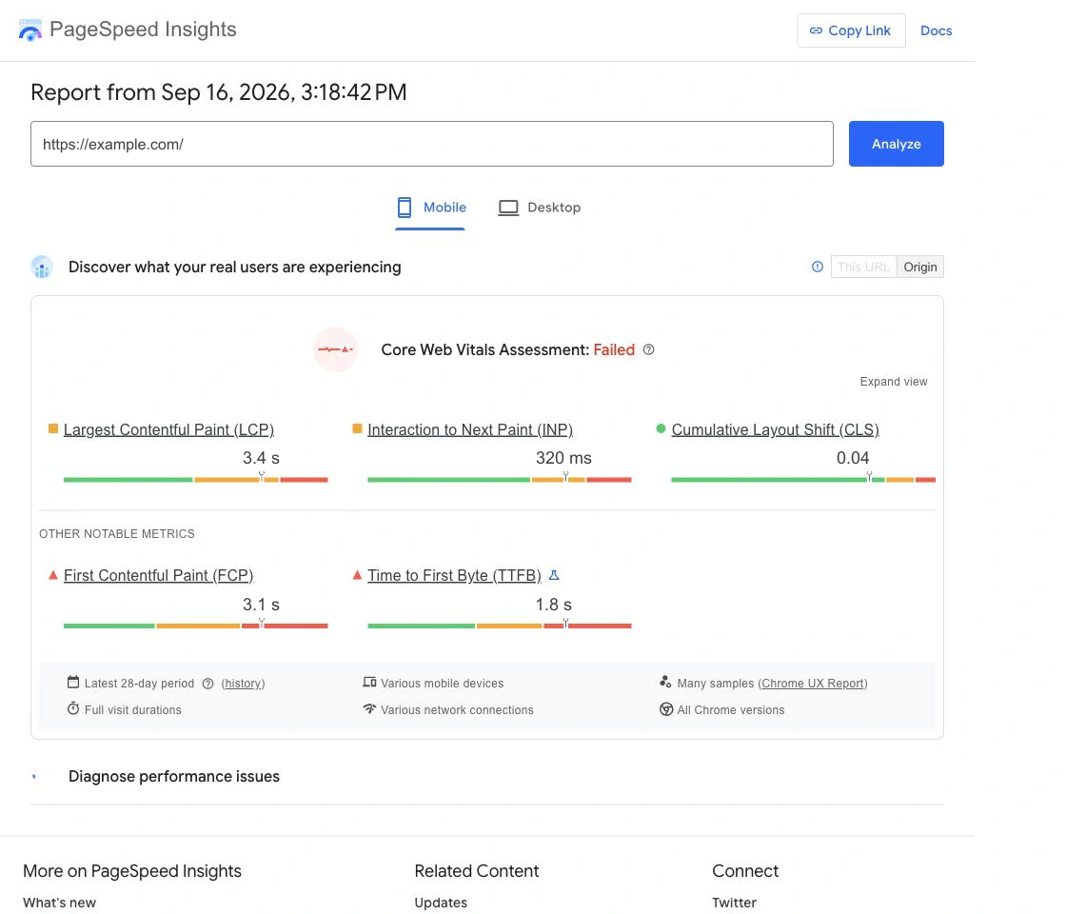1066x914 pixels.
Task: Click the 1.8 s TTFB value
Action: coord(553,605)
